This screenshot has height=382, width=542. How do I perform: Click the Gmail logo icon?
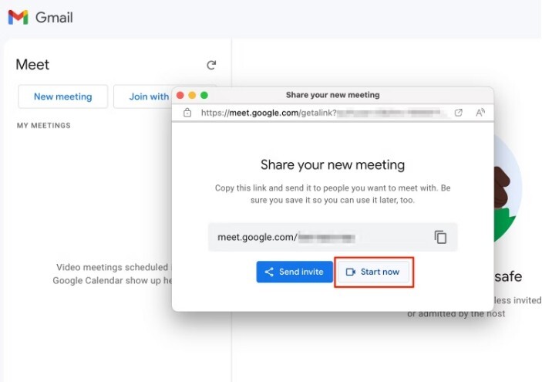tap(18, 17)
